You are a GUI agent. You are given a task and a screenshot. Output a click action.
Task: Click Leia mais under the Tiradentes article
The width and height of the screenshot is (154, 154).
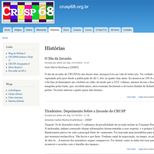point(131,149)
